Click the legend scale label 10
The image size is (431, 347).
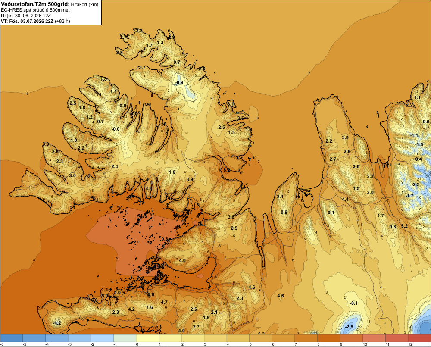365,344
